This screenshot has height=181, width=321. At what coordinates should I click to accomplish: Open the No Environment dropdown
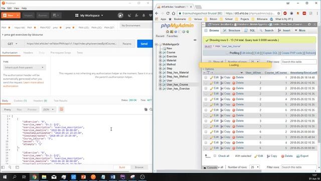(135, 26)
